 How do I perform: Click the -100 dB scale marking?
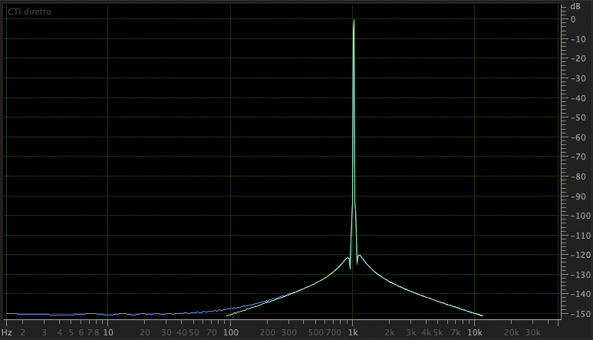(x=580, y=216)
